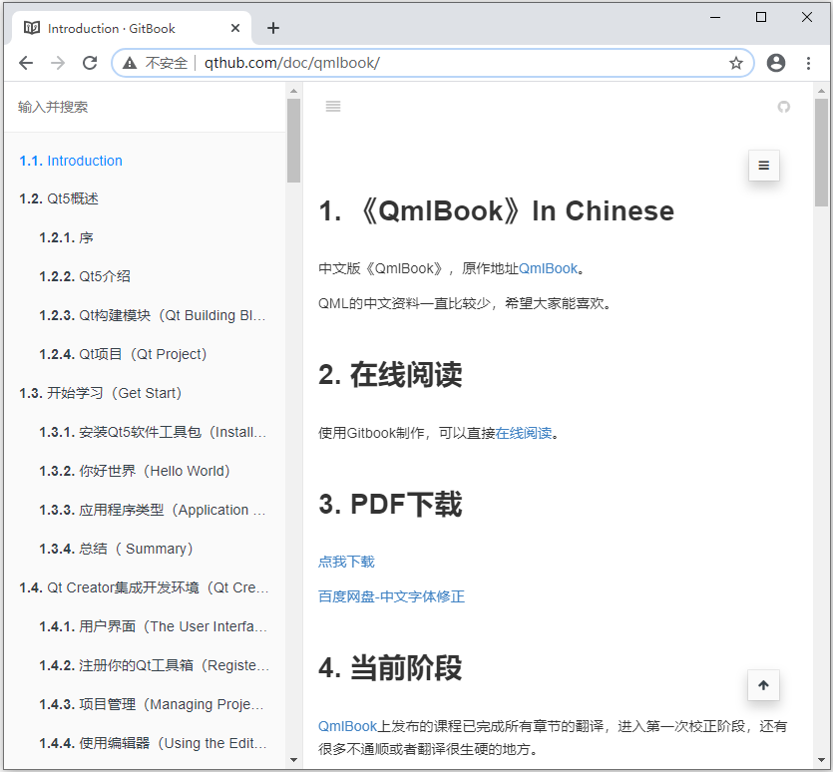
Task: Click the main page scrollbar down arrow
Action: click(x=821, y=760)
